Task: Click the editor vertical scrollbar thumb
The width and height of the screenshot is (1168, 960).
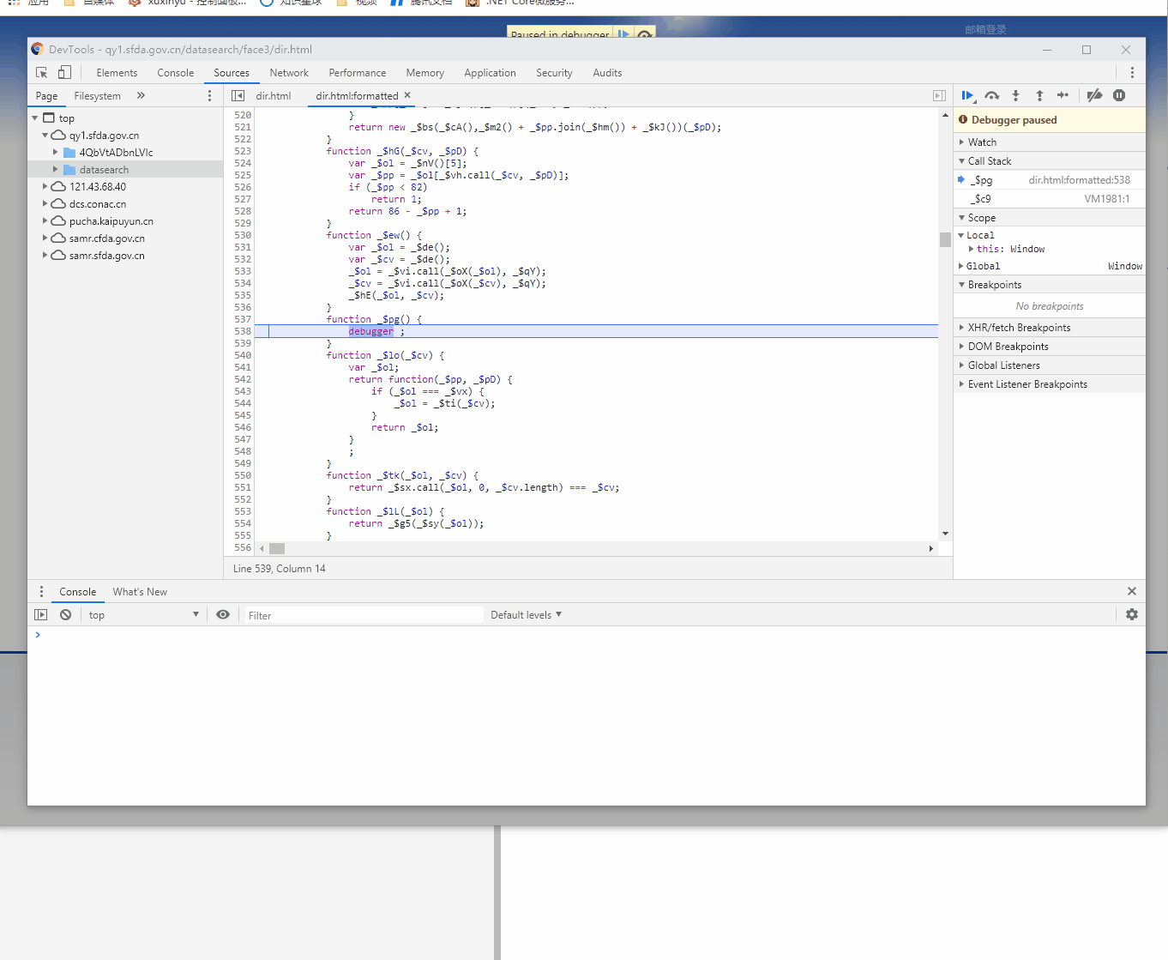Action: pyautogui.click(x=945, y=239)
